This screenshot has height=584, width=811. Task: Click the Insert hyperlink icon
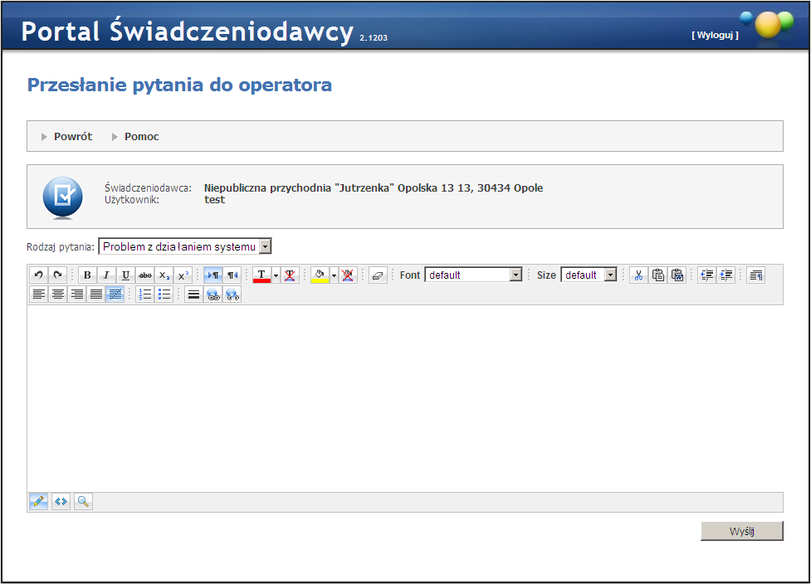[x=213, y=294]
